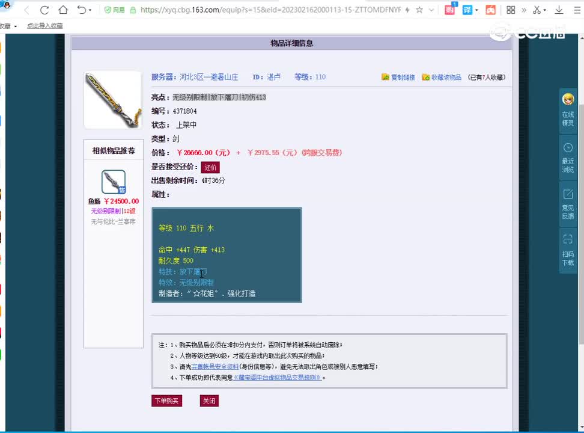Click the lightning speed mode icon

pyautogui.click(x=407, y=10)
